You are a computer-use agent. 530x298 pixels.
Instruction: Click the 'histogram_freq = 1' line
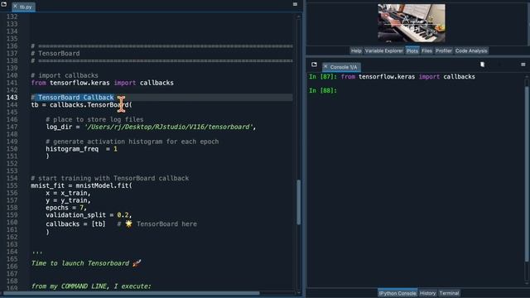pyautogui.click(x=81, y=149)
